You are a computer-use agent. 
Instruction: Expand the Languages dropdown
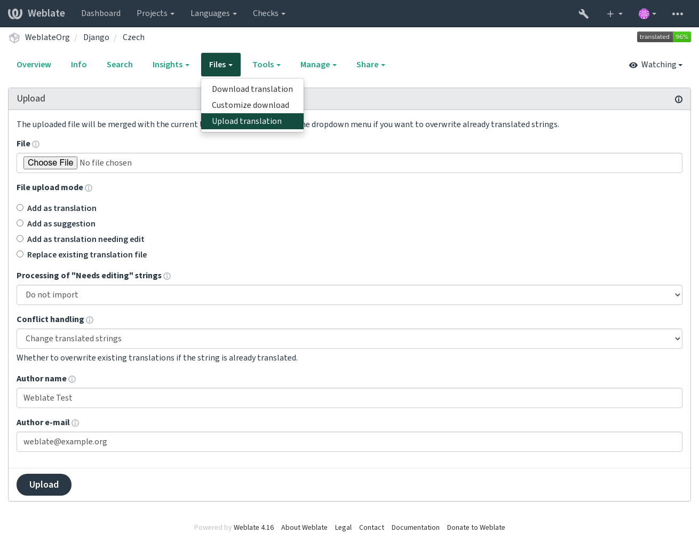click(213, 13)
